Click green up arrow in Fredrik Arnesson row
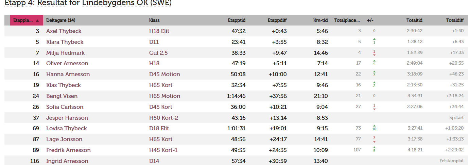The width and height of the screenshot is (468, 165). tap(374, 147)
